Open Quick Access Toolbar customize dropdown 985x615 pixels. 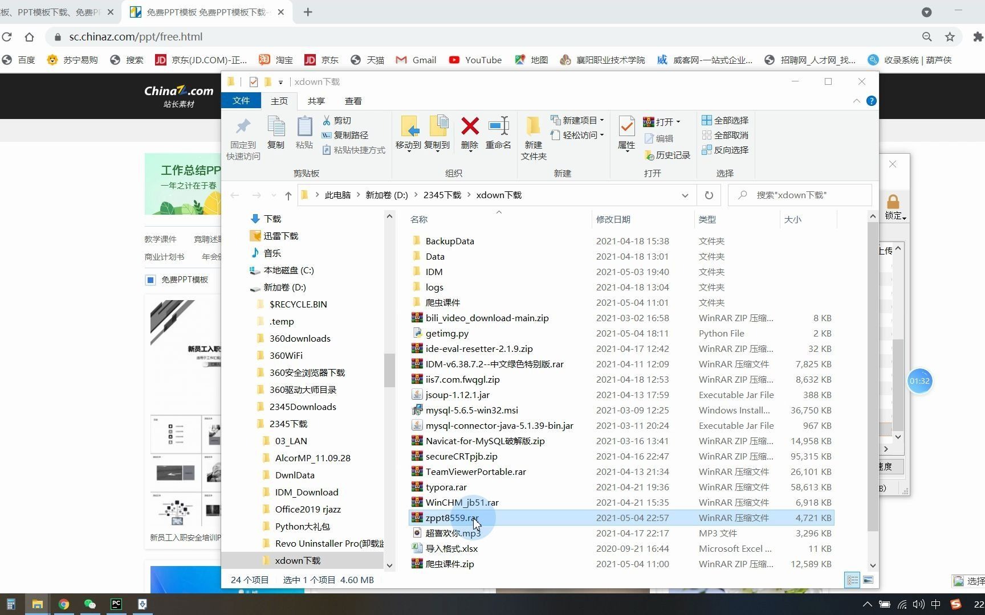pos(280,82)
